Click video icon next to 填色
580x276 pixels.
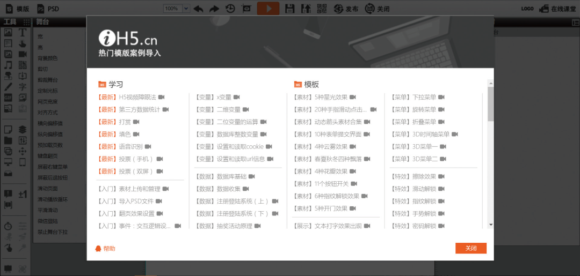click(136, 134)
